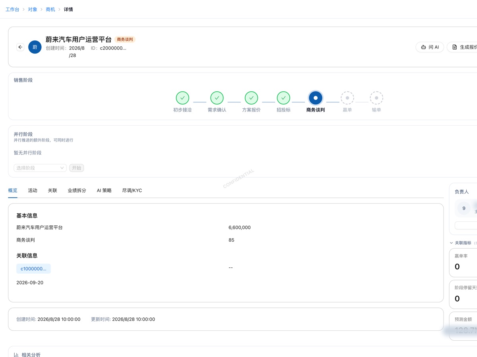Click the back arrow icon

click(20, 47)
